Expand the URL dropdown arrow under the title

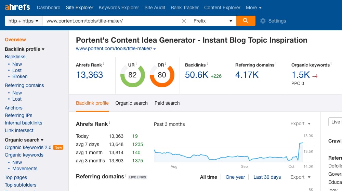pos(155,49)
